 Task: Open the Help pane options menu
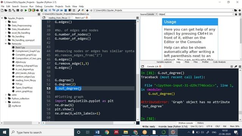pos(240,14)
